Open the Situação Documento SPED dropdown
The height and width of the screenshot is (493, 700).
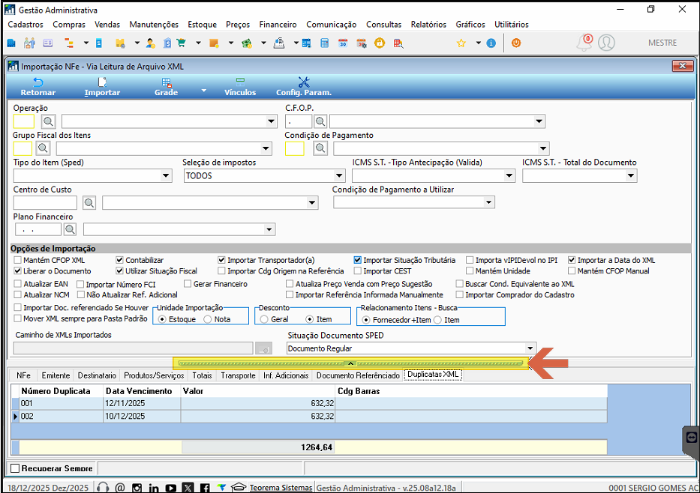pos(530,348)
